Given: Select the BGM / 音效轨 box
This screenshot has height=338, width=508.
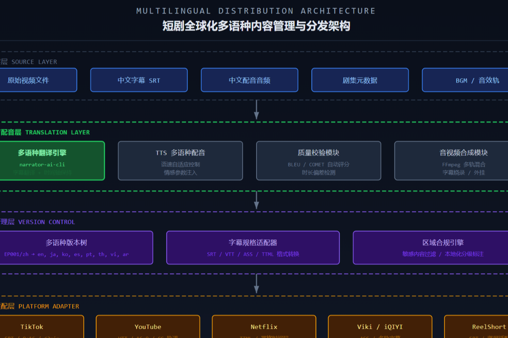Looking at the screenshot, I should (x=465, y=80).
